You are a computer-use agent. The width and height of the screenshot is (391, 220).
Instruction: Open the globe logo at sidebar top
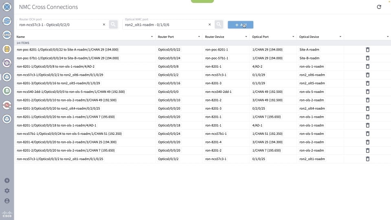(7, 7)
